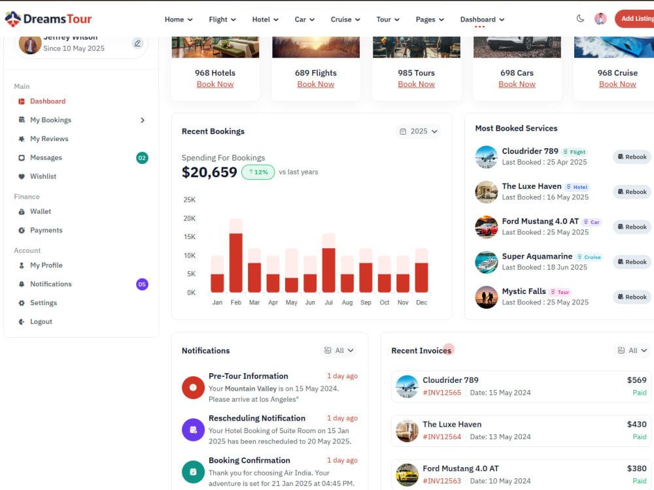The image size is (654, 490).
Task: Click Book Now under 968 Hotels
Action: (x=215, y=84)
